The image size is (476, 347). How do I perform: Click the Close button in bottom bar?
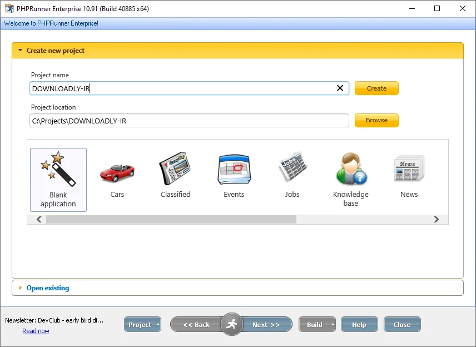coord(402,325)
